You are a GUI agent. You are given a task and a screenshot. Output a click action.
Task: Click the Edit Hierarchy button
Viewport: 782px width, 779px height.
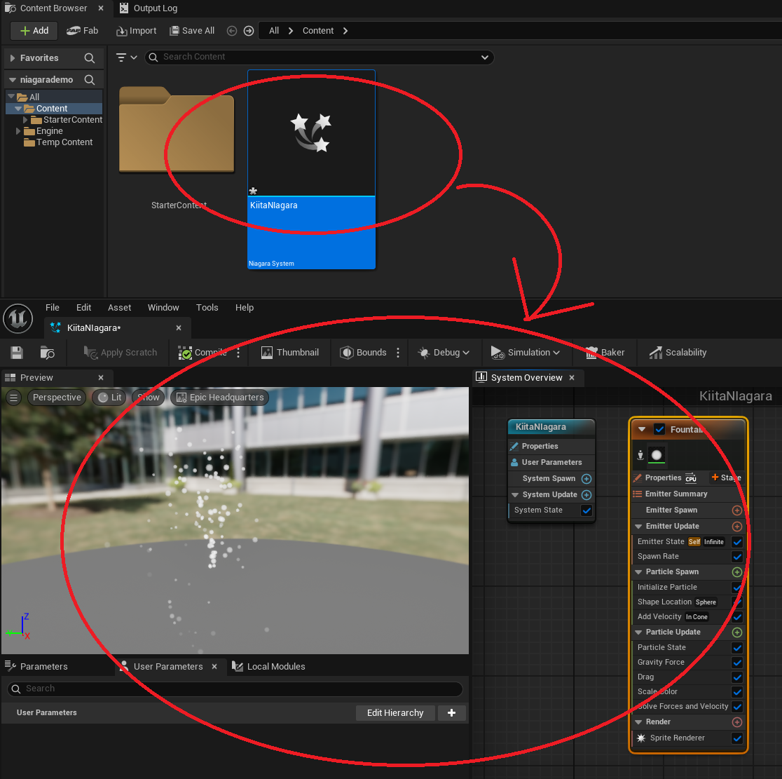395,712
